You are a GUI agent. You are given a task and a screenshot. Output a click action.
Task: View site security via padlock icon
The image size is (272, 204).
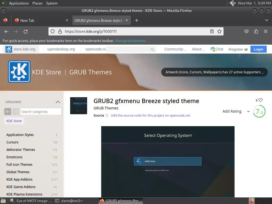(60, 31)
